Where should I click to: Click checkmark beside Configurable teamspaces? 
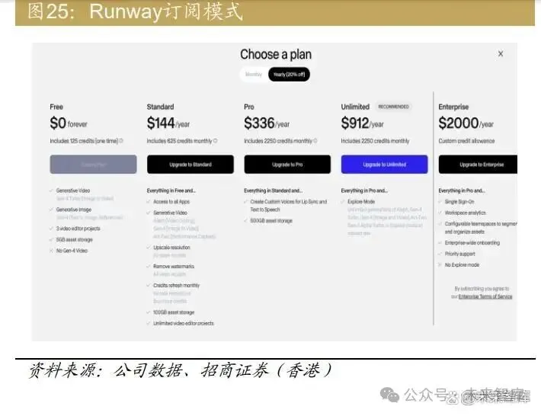440,223
